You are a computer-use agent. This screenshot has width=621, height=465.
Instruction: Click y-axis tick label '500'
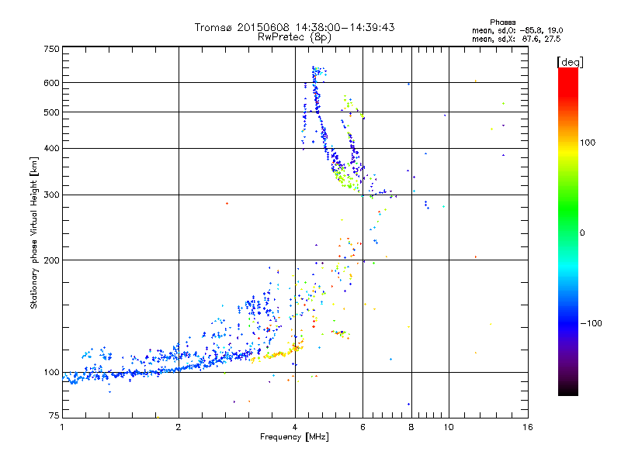51,112
